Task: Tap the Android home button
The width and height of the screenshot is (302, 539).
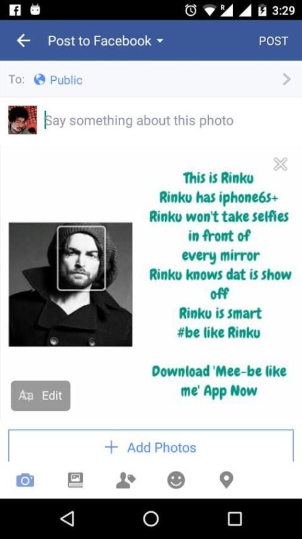Action: coord(151,518)
